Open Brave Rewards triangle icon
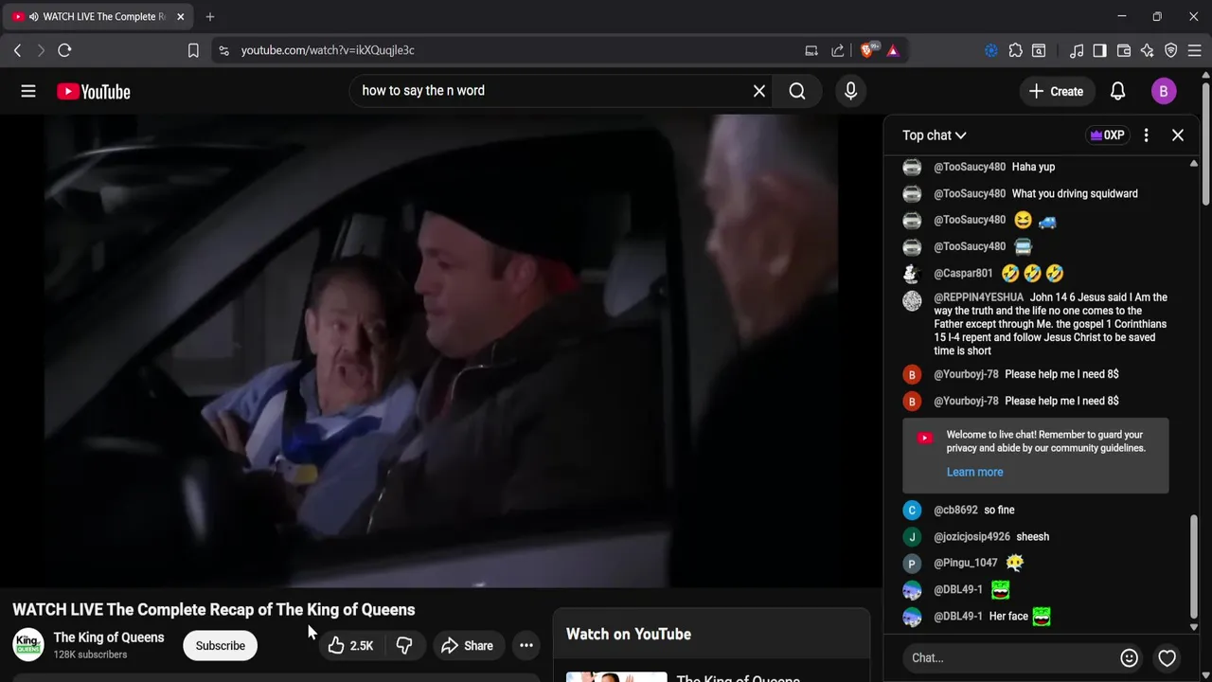This screenshot has height=682, width=1212. point(893,50)
